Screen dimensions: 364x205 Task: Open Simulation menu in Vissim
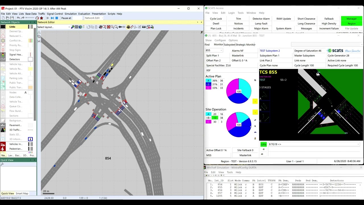click(x=71, y=14)
